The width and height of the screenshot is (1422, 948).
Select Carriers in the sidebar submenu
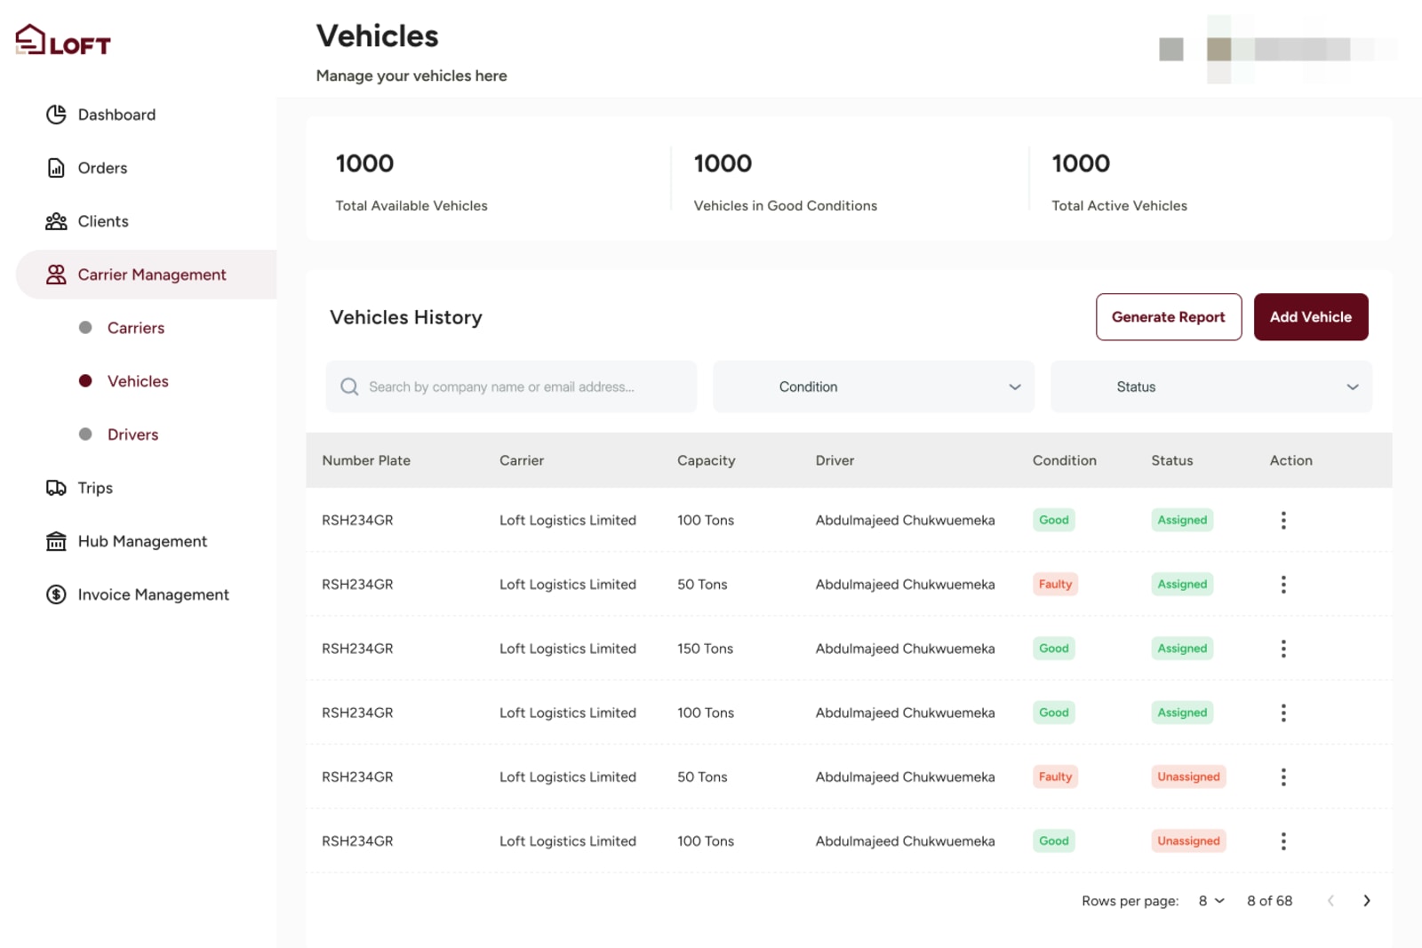[136, 328]
